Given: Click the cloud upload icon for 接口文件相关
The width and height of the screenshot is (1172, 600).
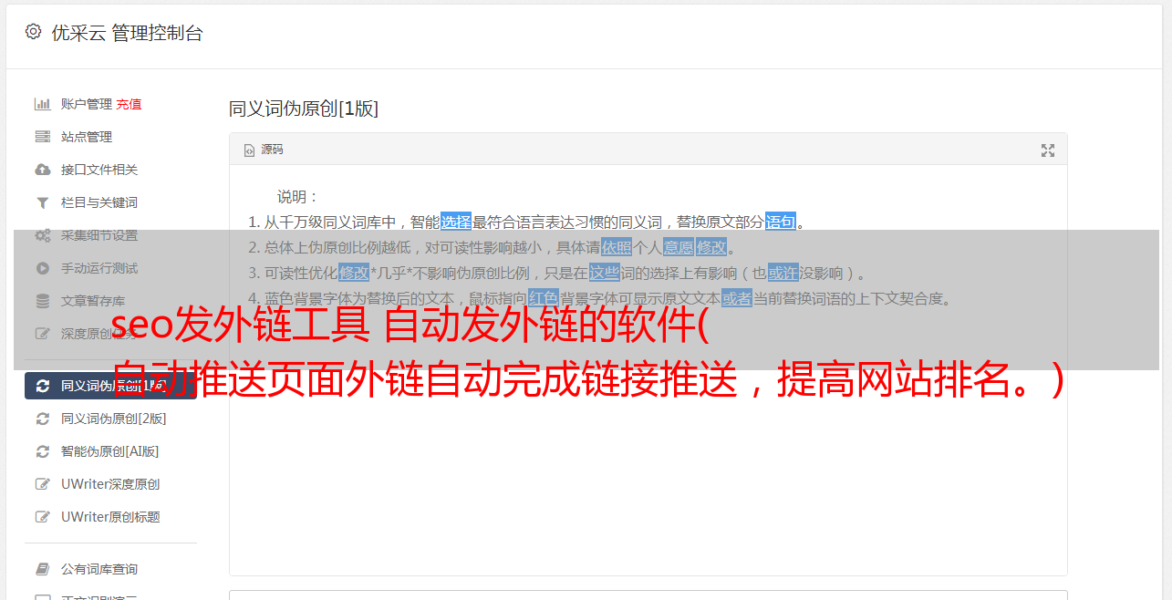Looking at the screenshot, I should click(42, 170).
